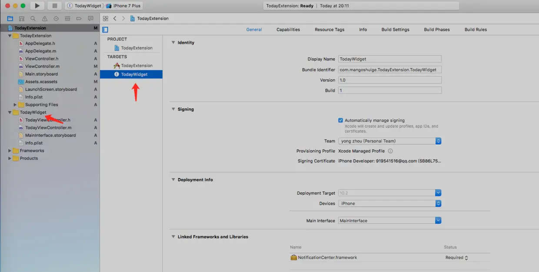
Task: Click the Display Name field
Action: coord(390,59)
